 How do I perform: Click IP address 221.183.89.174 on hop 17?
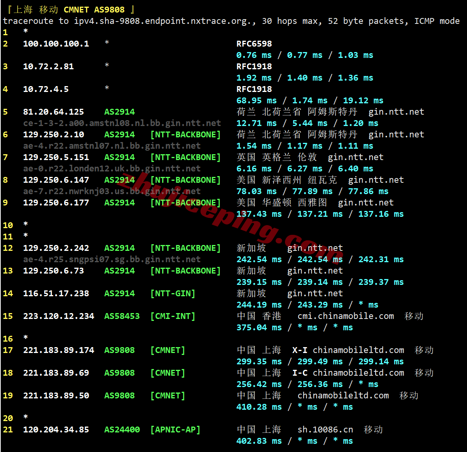[x=59, y=350]
